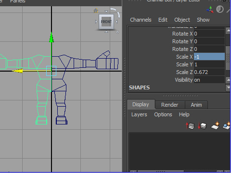The height and width of the screenshot is (173, 231).
Task: Click the green Y-axis move arrow
Action: tap(51, 37)
